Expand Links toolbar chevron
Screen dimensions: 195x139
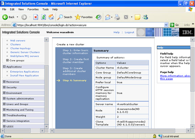click(x=193, y=24)
